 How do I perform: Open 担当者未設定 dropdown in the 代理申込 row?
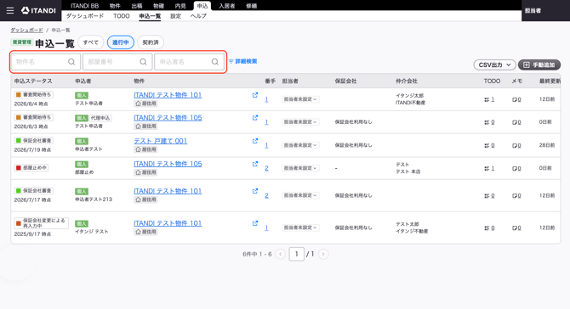click(300, 122)
